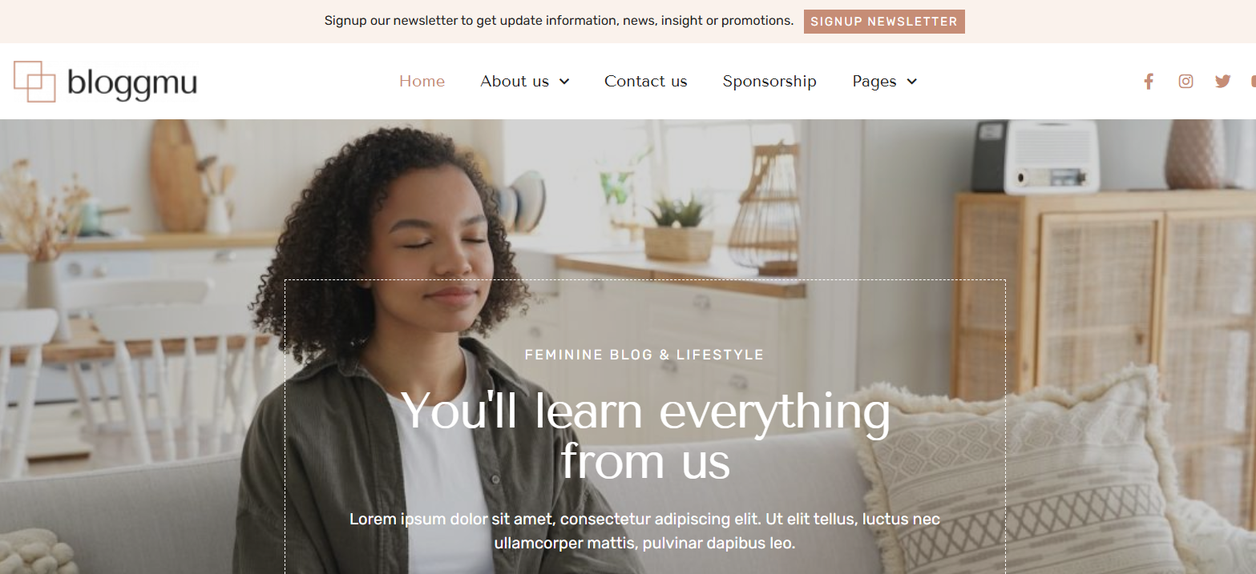Screen dimensions: 1256x574
Task: Click the 'You'll learn everything from us' headline
Action: [x=645, y=437]
